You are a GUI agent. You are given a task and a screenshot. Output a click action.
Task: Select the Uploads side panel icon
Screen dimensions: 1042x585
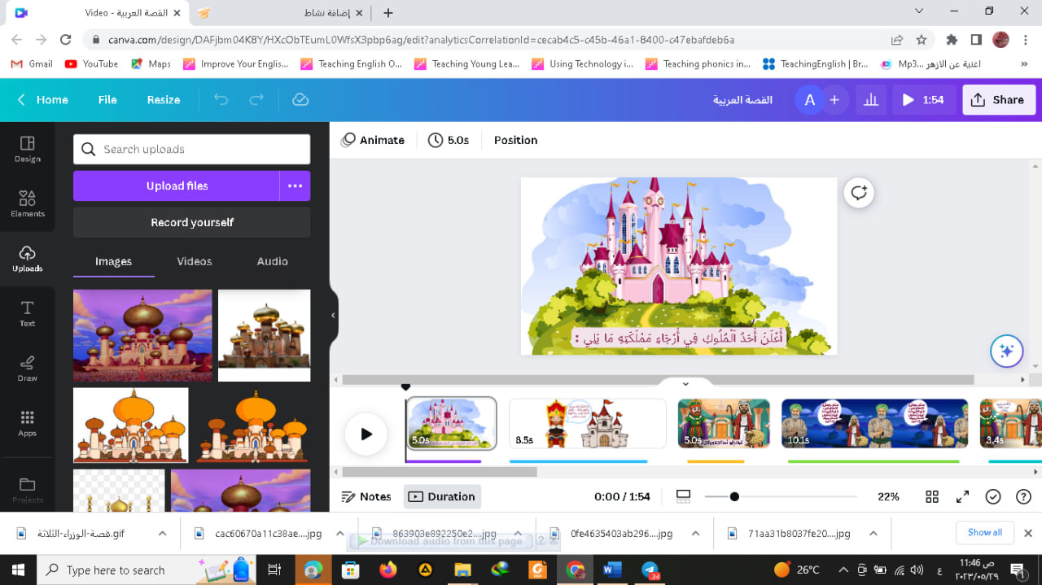27,258
